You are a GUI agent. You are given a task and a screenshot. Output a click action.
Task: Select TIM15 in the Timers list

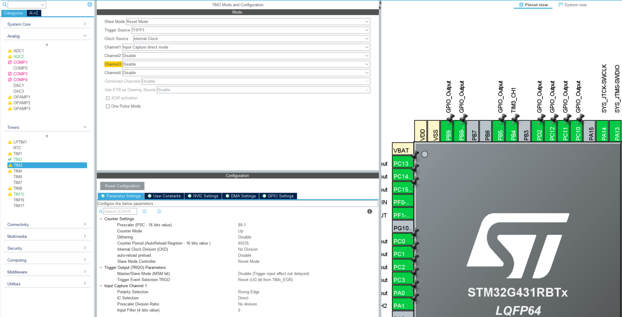pyautogui.click(x=19, y=194)
